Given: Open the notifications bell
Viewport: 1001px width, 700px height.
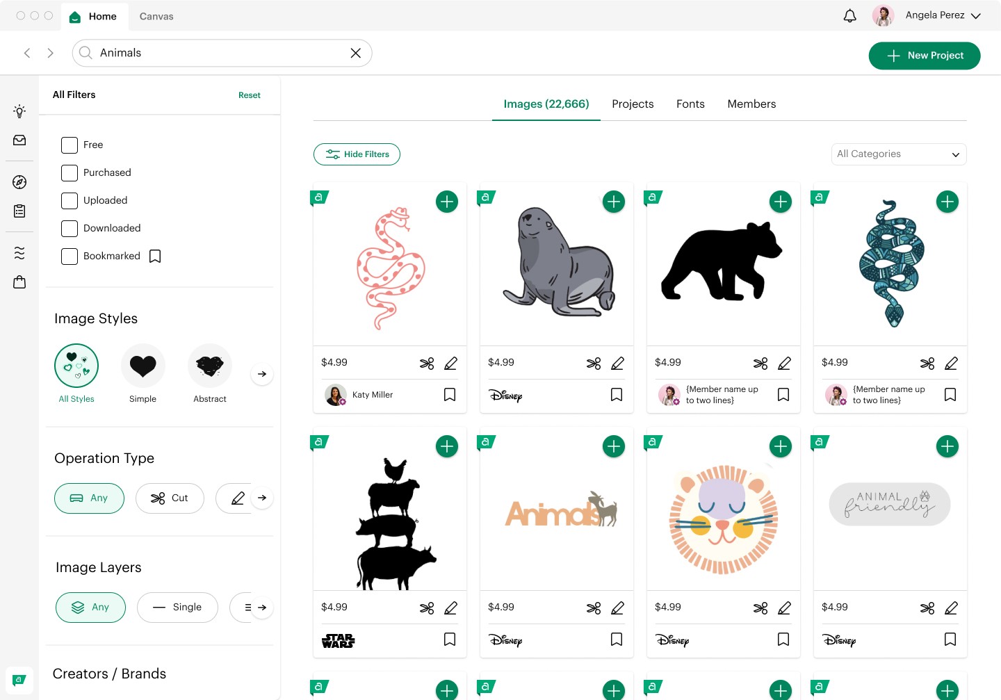Looking at the screenshot, I should tap(849, 15).
